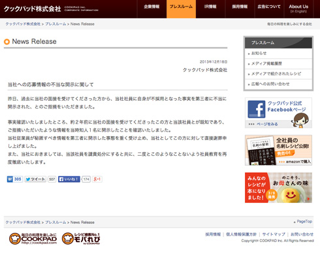Click the Google +1 button

coord(97,179)
